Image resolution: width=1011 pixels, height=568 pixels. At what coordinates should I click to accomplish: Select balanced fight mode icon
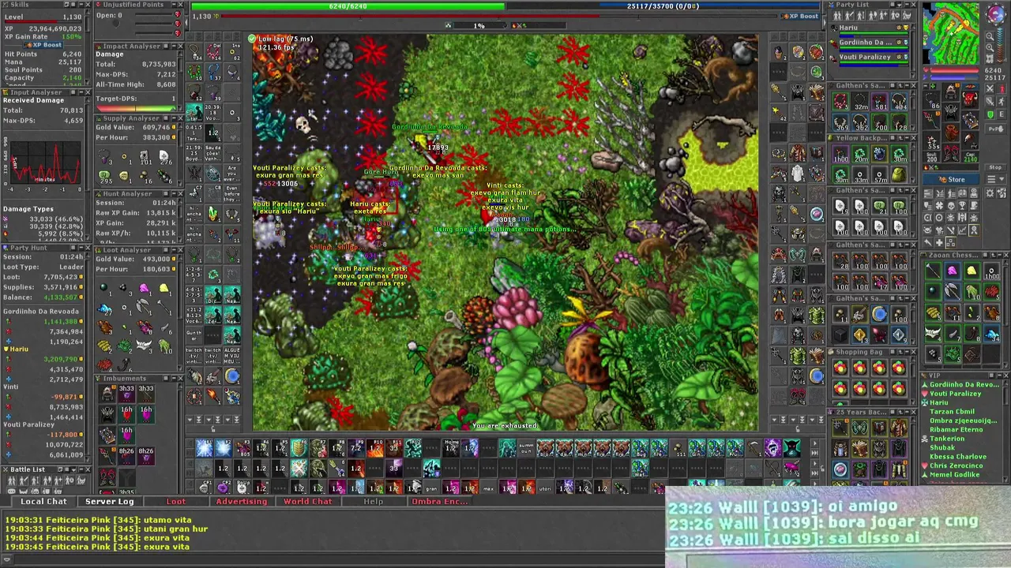point(990,101)
